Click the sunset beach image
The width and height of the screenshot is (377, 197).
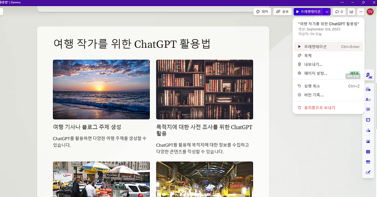tap(101, 89)
